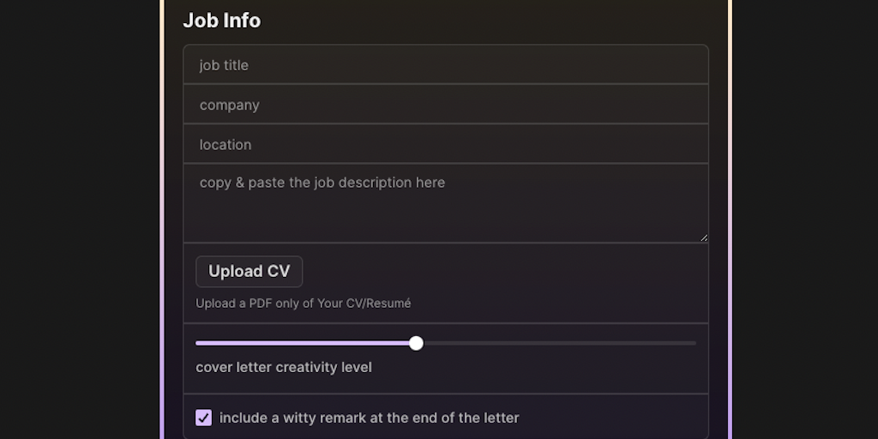The width and height of the screenshot is (878, 439).
Task: Set creativity slider to minimum at left end
Action: [197, 343]
